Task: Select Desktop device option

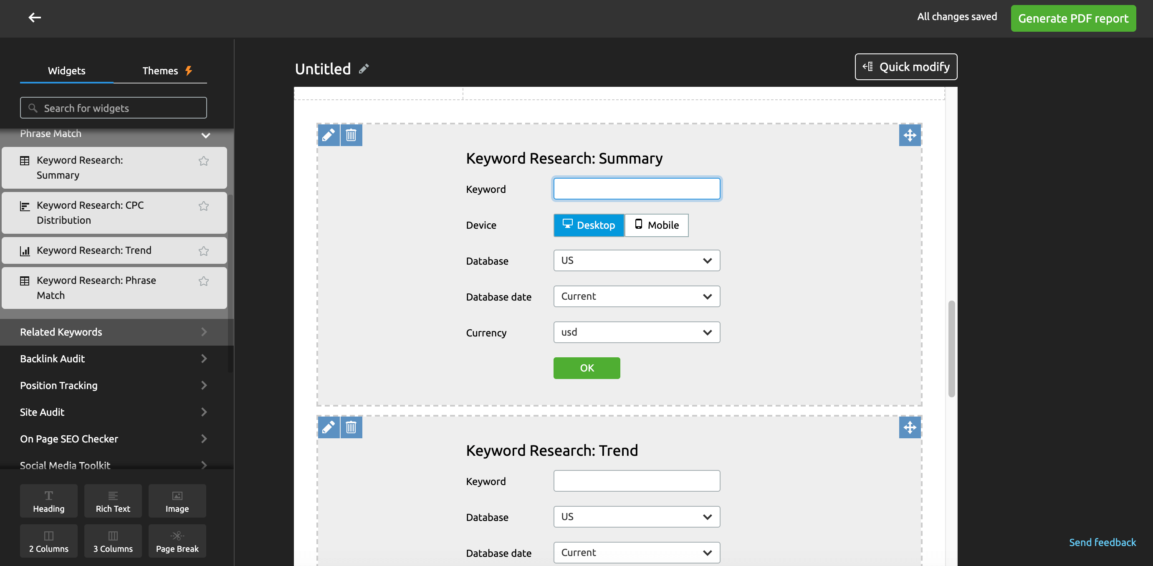Action: click(588, 225)
